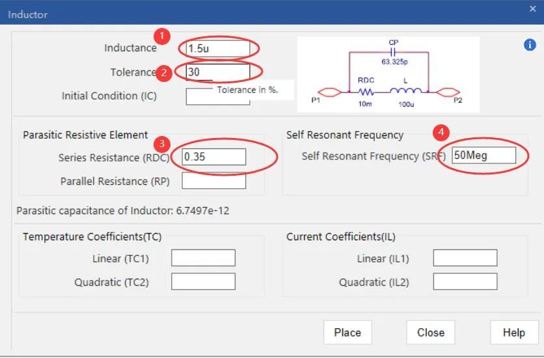544x358 pixels.
Task: Select the Parallel Resistance (RP) field
Action: click(x=213, y=181)
